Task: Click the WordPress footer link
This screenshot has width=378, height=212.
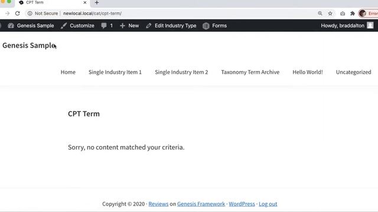Action: pyautogui.click(x=242, y=204)
